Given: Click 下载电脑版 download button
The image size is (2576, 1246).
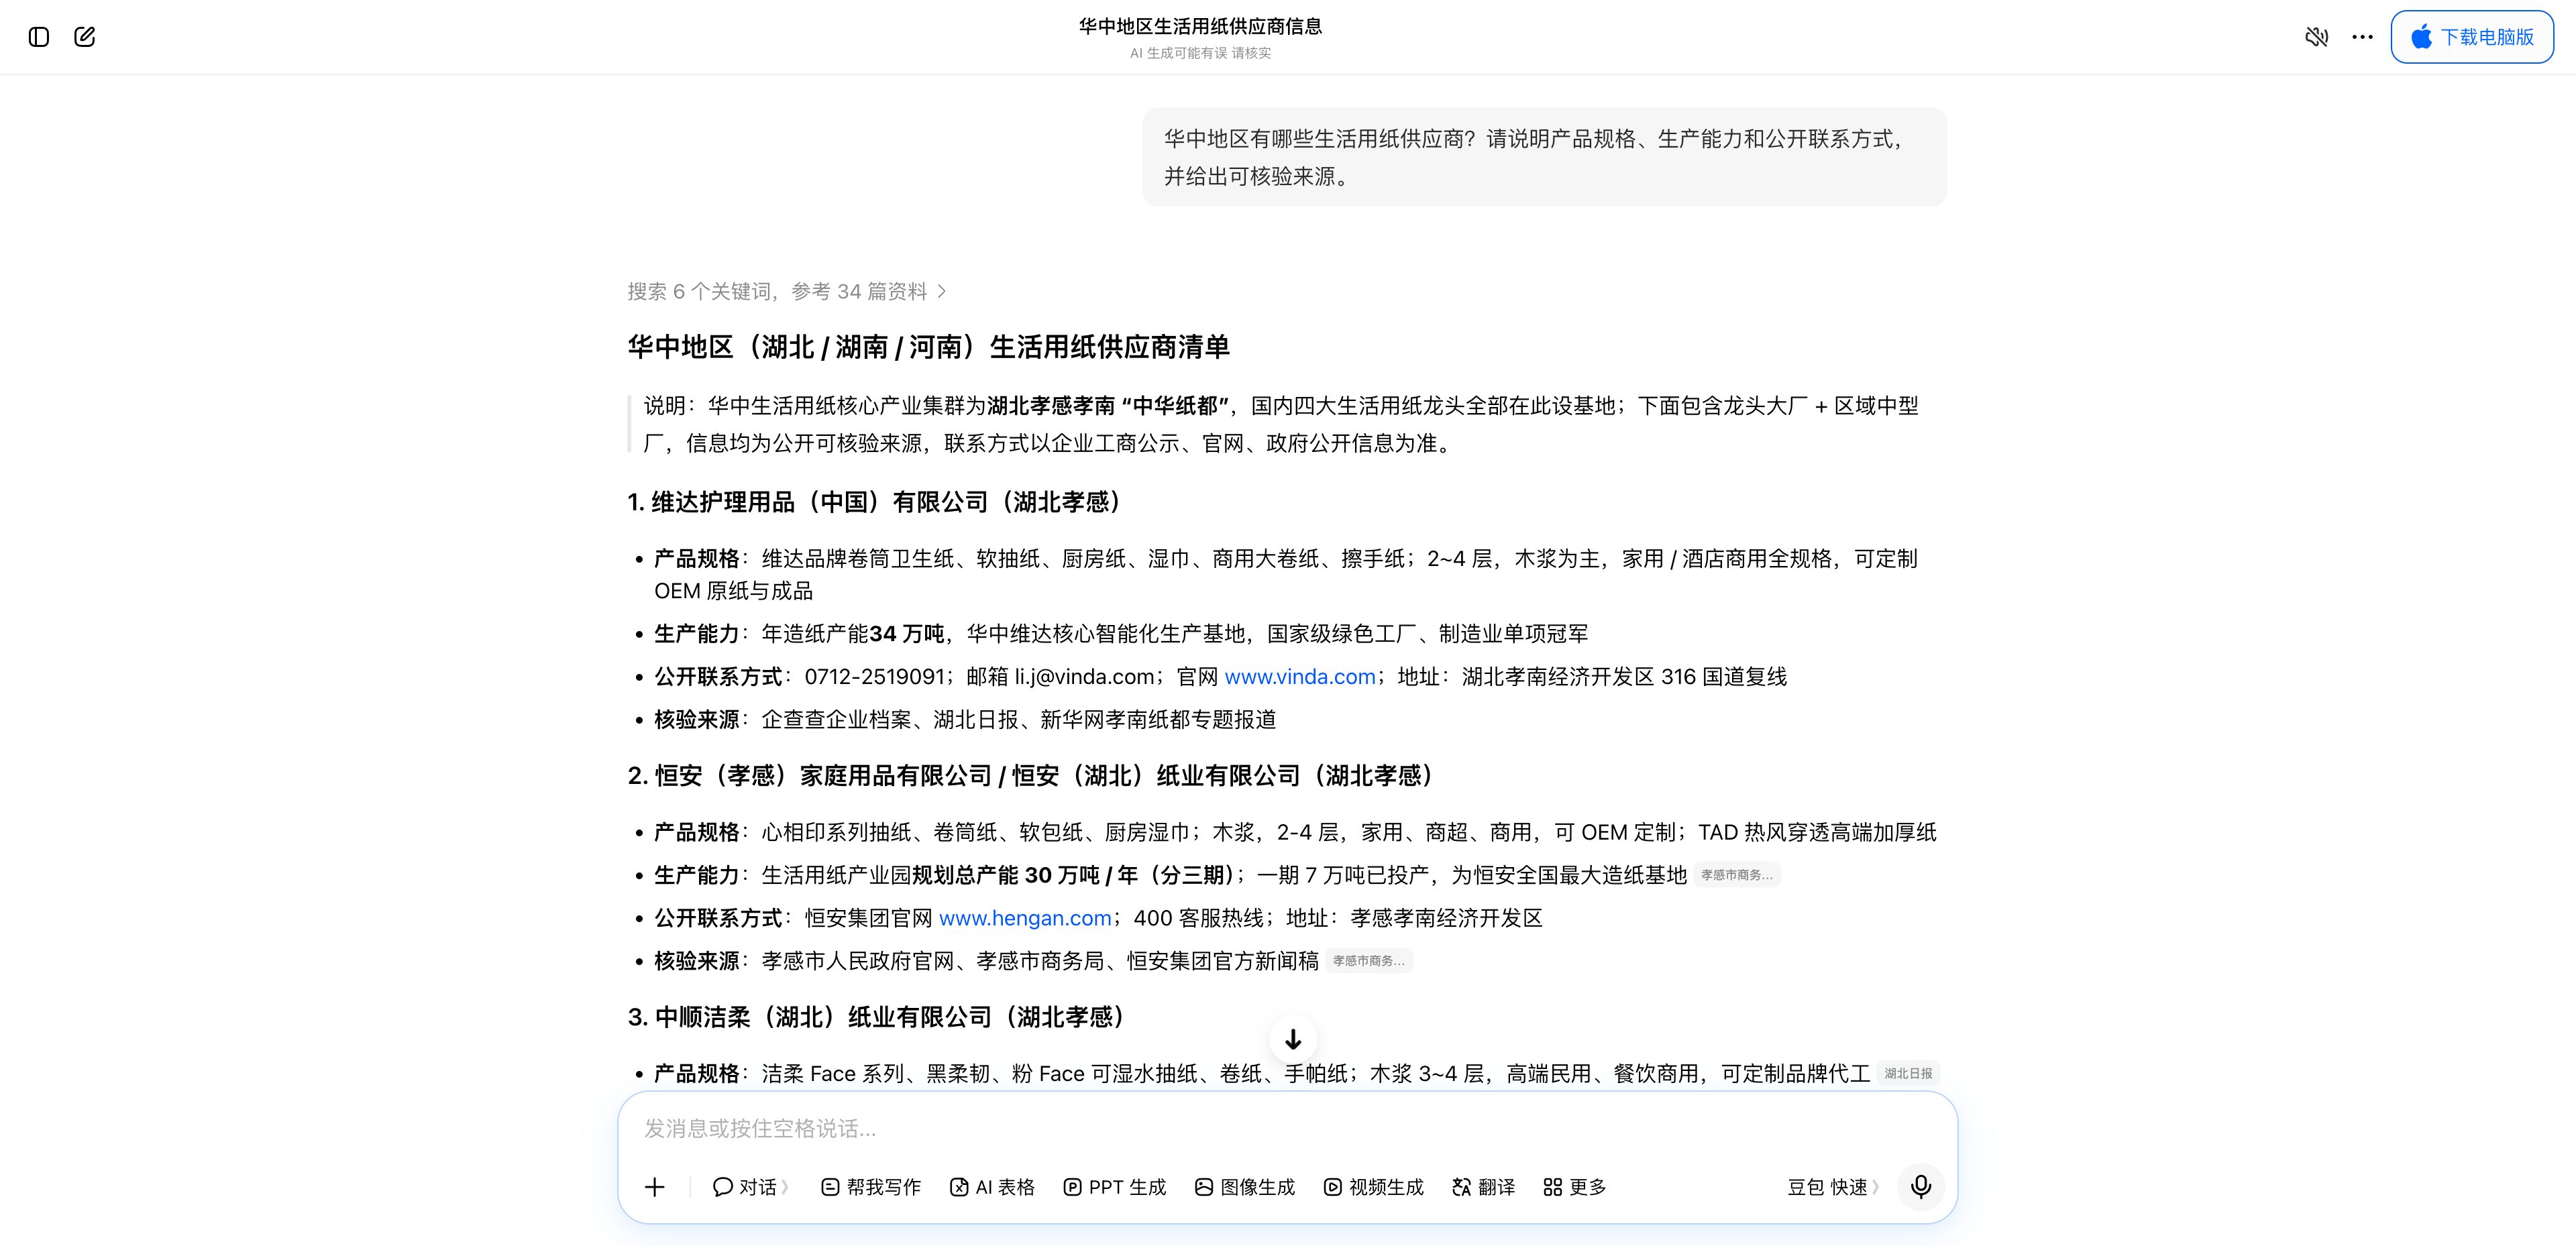Looking at the screenshot, I should 2472,37.
